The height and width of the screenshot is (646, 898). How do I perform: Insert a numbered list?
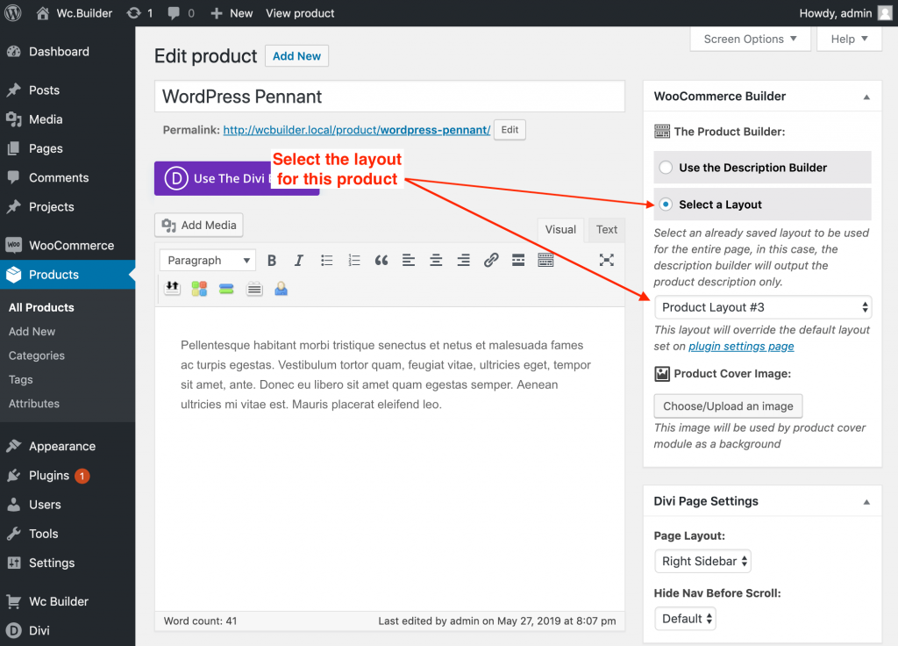(x=354, y=260)
